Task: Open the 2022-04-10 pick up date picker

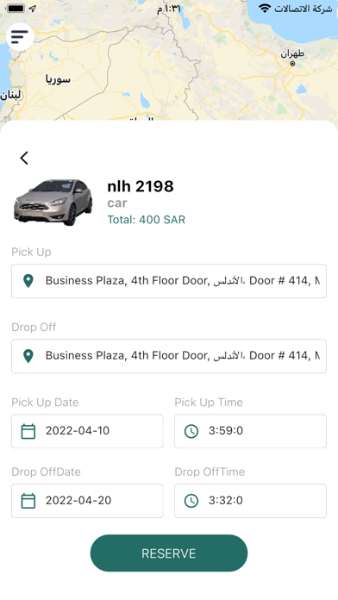Action: (x=87, y=431)
